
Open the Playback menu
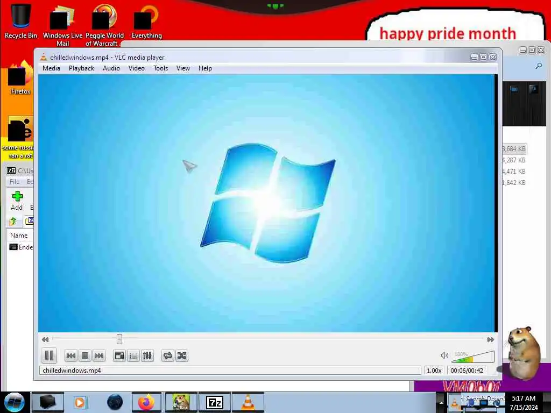tap(82, 68)
